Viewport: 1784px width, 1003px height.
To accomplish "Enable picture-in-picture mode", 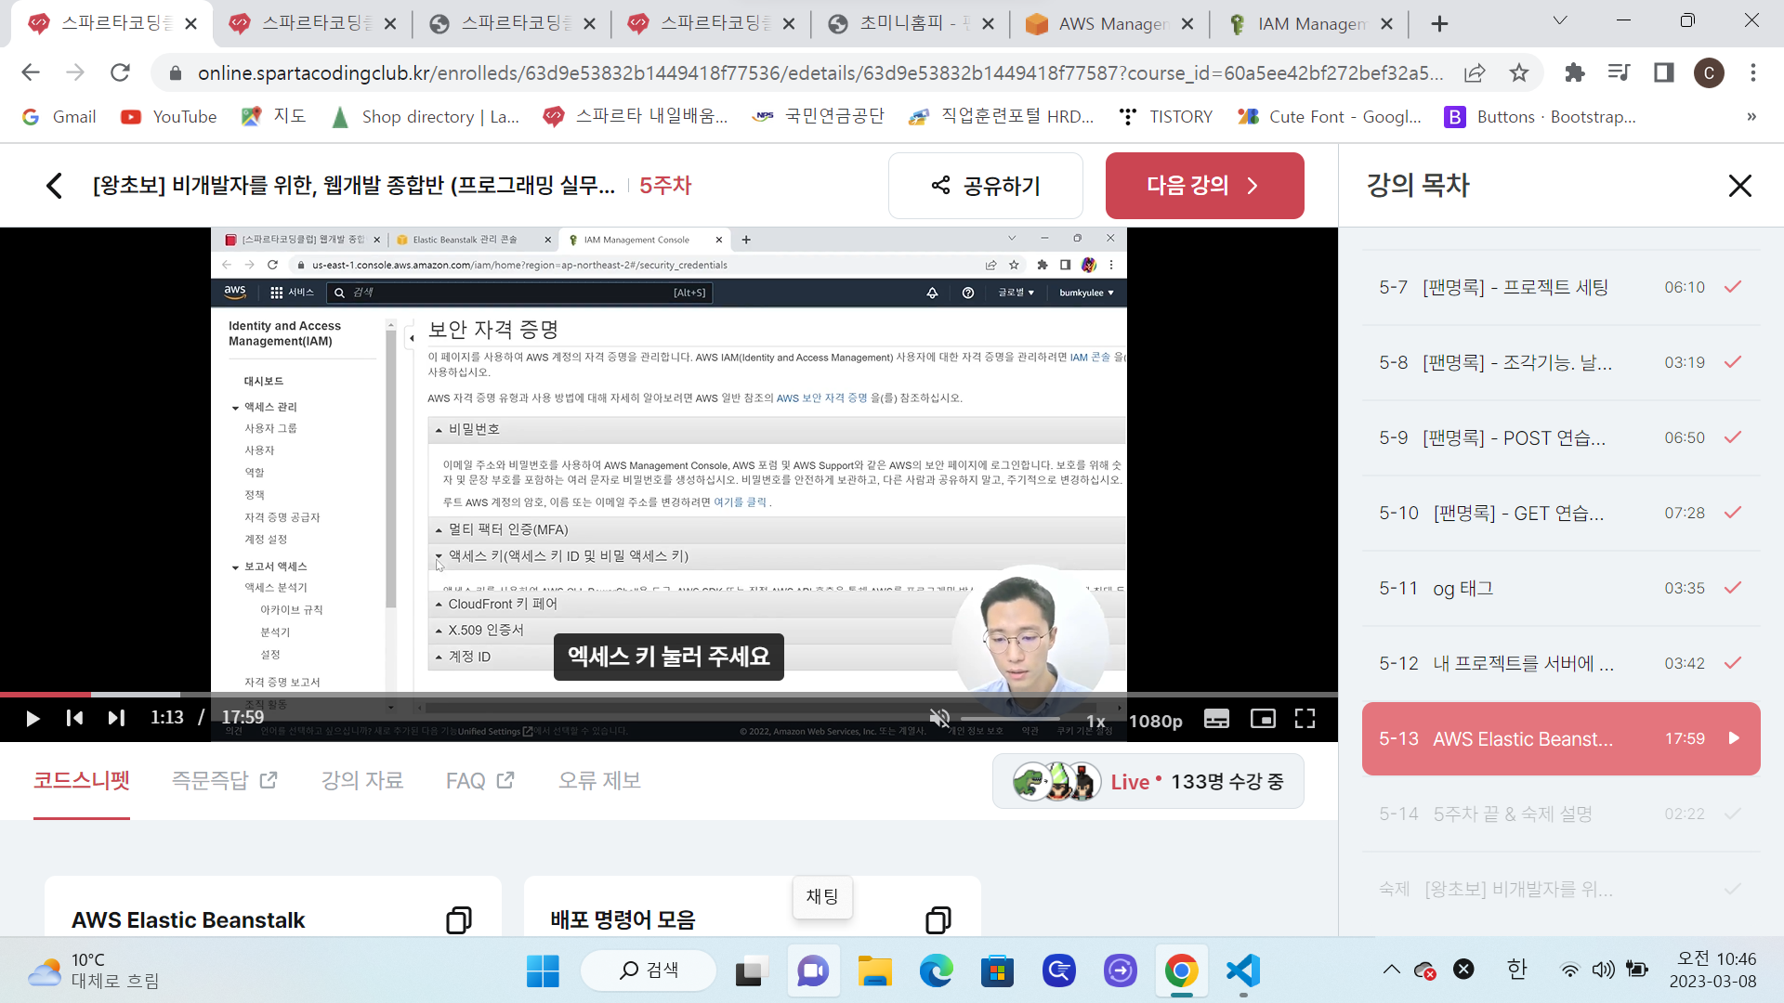I will pos(1263,719).
